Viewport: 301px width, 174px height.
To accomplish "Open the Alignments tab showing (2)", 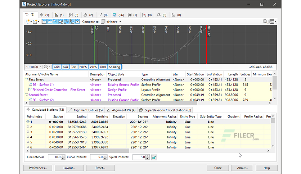I will 30,15.
